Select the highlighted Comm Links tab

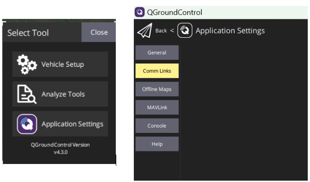[x=157, y=71]
